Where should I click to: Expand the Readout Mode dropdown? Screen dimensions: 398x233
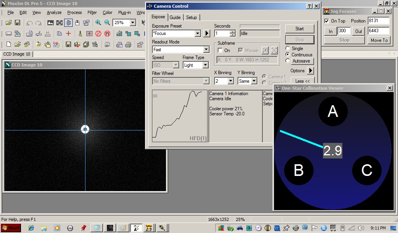(x=206, y=50)
